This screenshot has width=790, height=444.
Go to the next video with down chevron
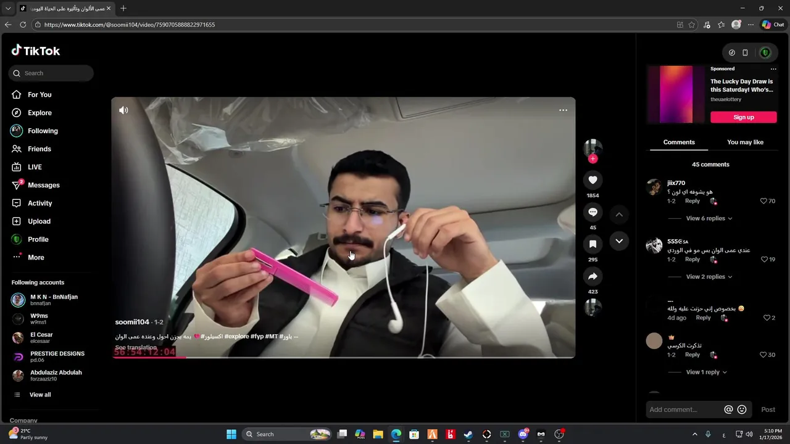(x=619, y=241)
